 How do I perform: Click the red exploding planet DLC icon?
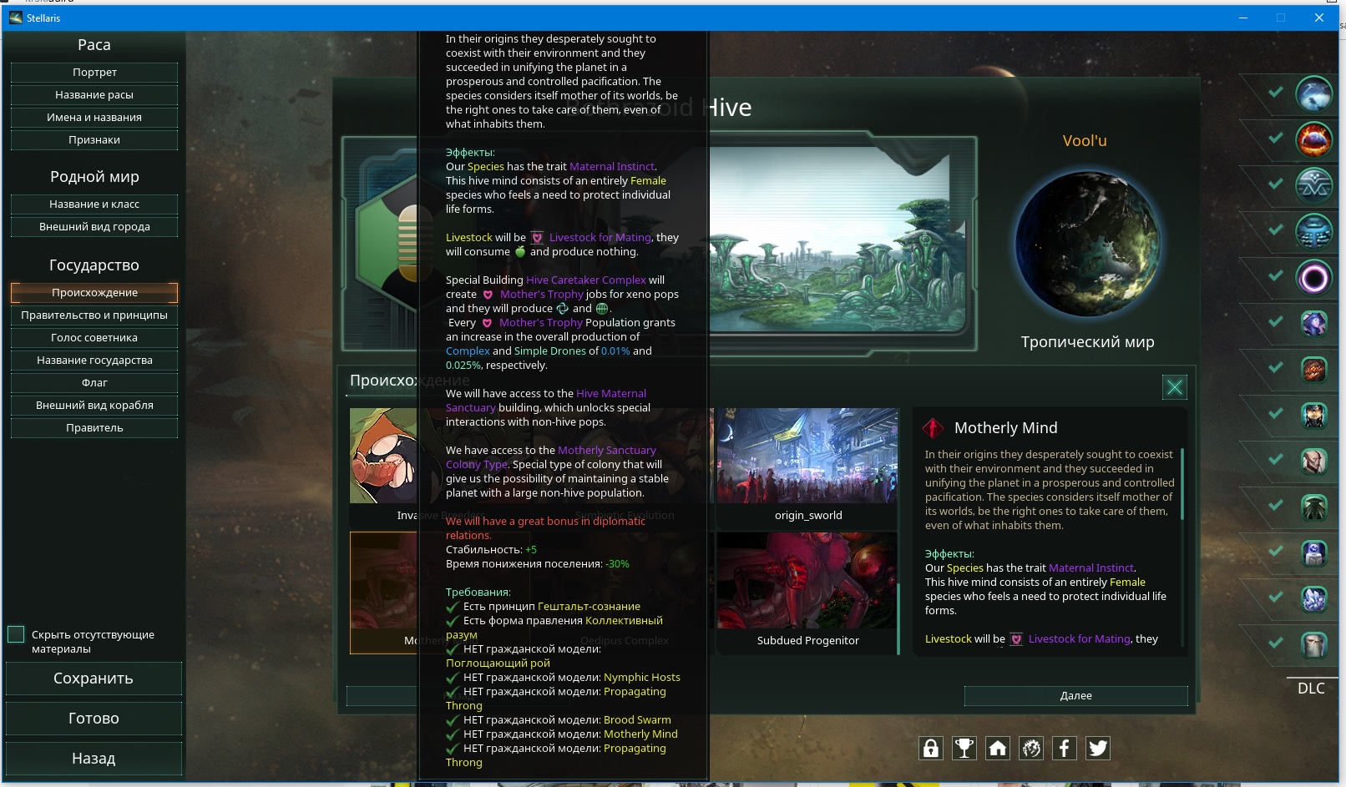pos(1313,139)
